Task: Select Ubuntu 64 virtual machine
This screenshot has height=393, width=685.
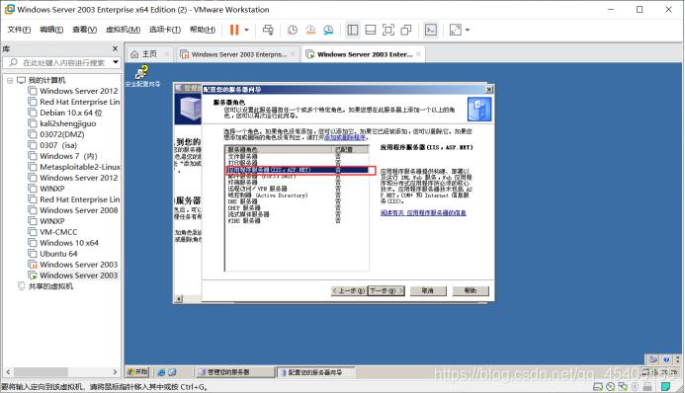Action: click(x=58, y=254)
